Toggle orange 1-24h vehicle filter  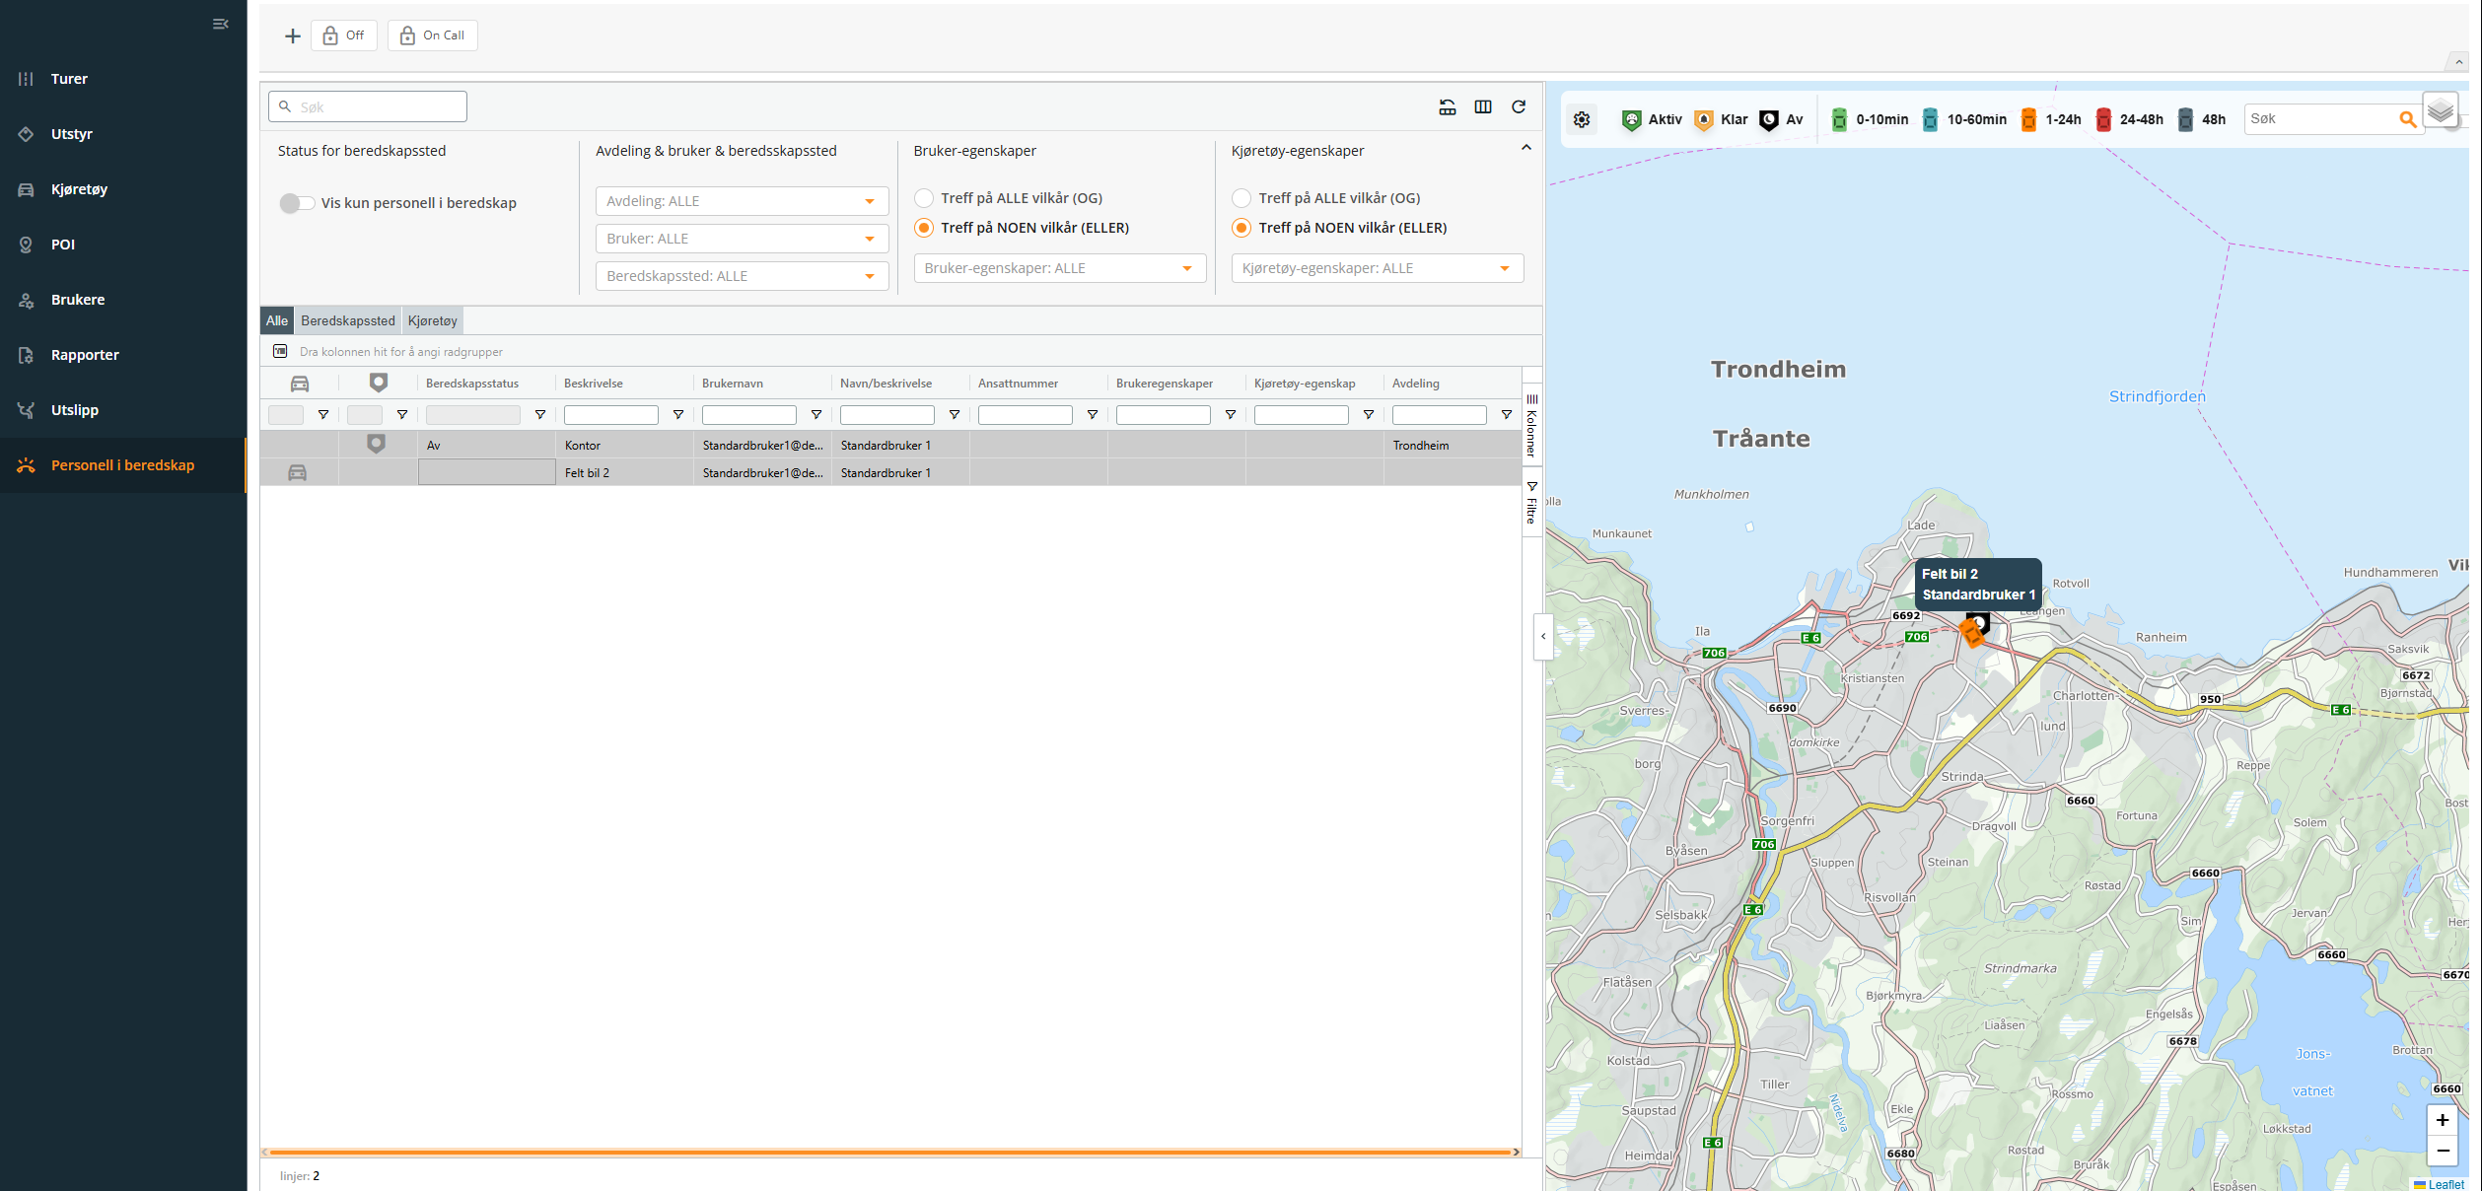(2028, 120)
